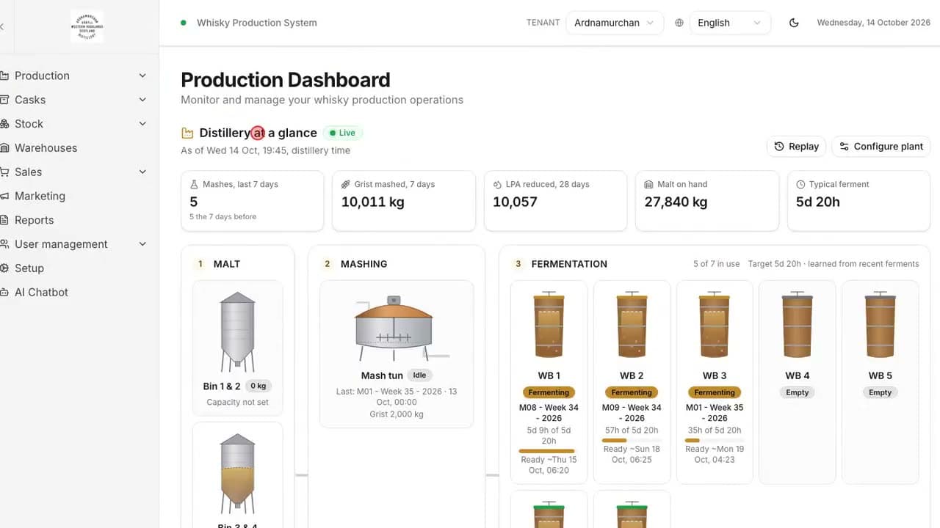Select the half-filled Bin 3 & 4 silo

point(237,473)
